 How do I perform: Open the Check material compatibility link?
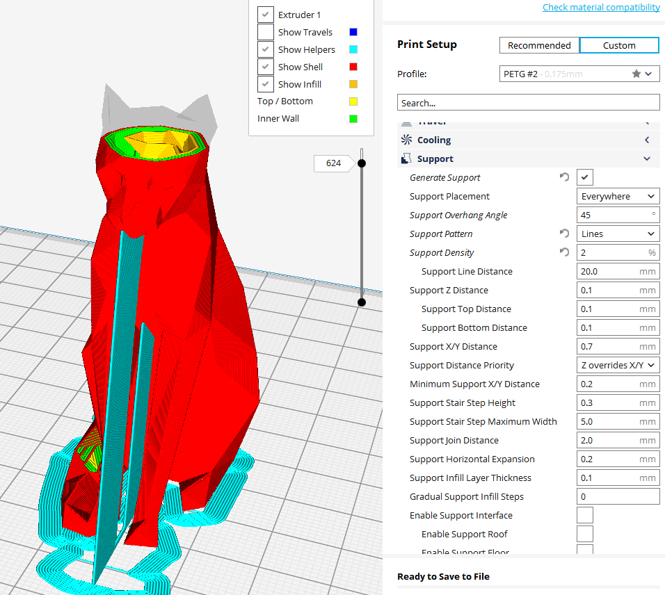[601, 7]
